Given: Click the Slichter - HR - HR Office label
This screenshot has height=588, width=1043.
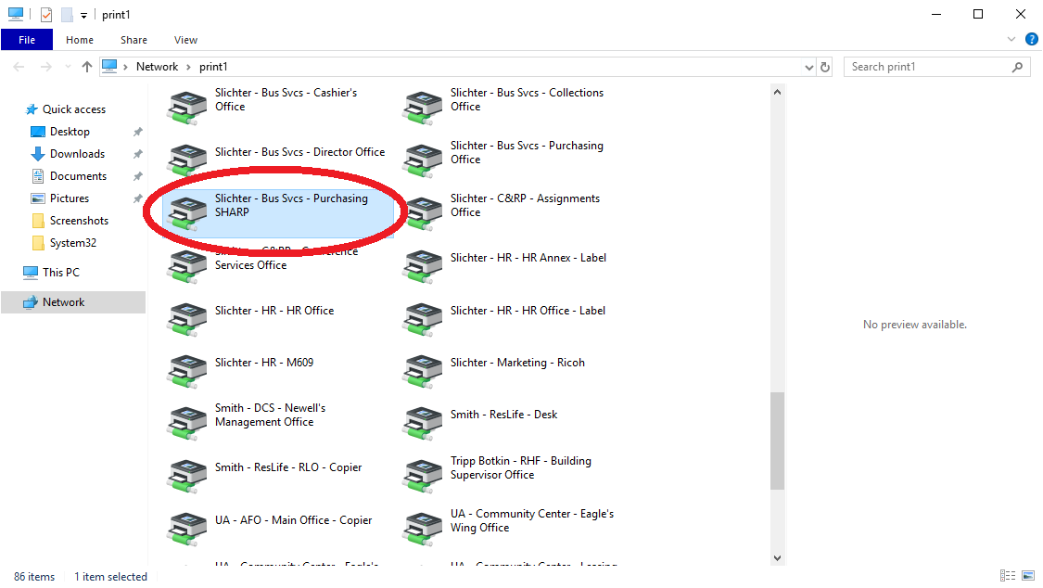Looking at the screenshot, I should coord(274,311).
